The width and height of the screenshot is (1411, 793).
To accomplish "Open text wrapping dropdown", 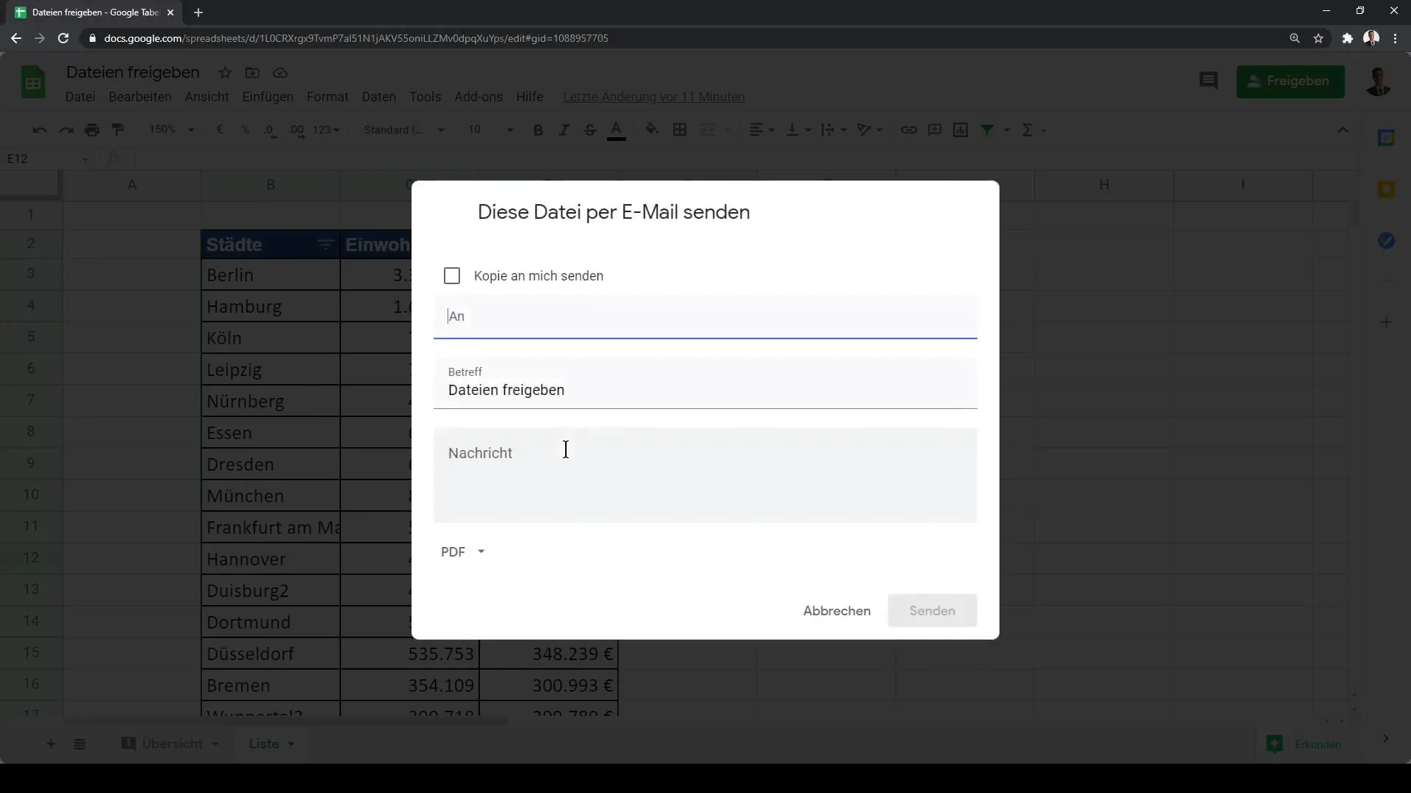I will point(833,130).
